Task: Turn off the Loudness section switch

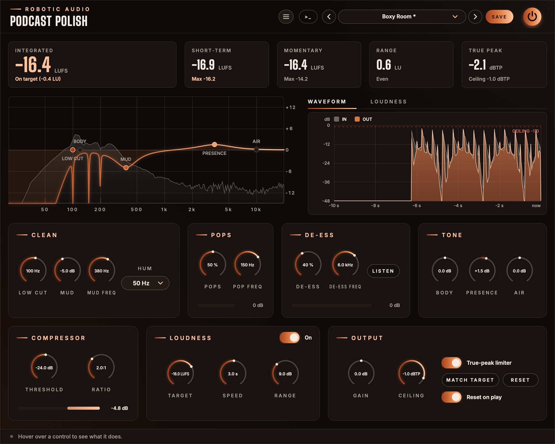Action: [289, 338]
